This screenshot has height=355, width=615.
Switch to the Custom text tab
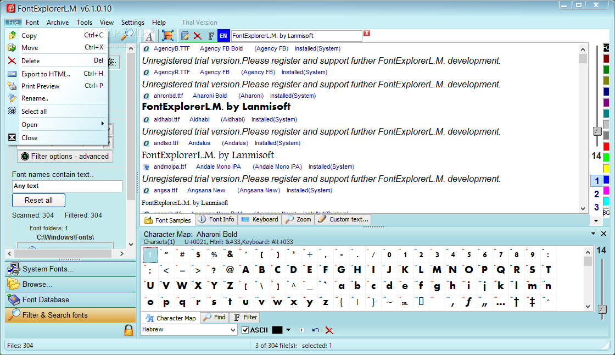pyautogui.click(x=343, y=219)
